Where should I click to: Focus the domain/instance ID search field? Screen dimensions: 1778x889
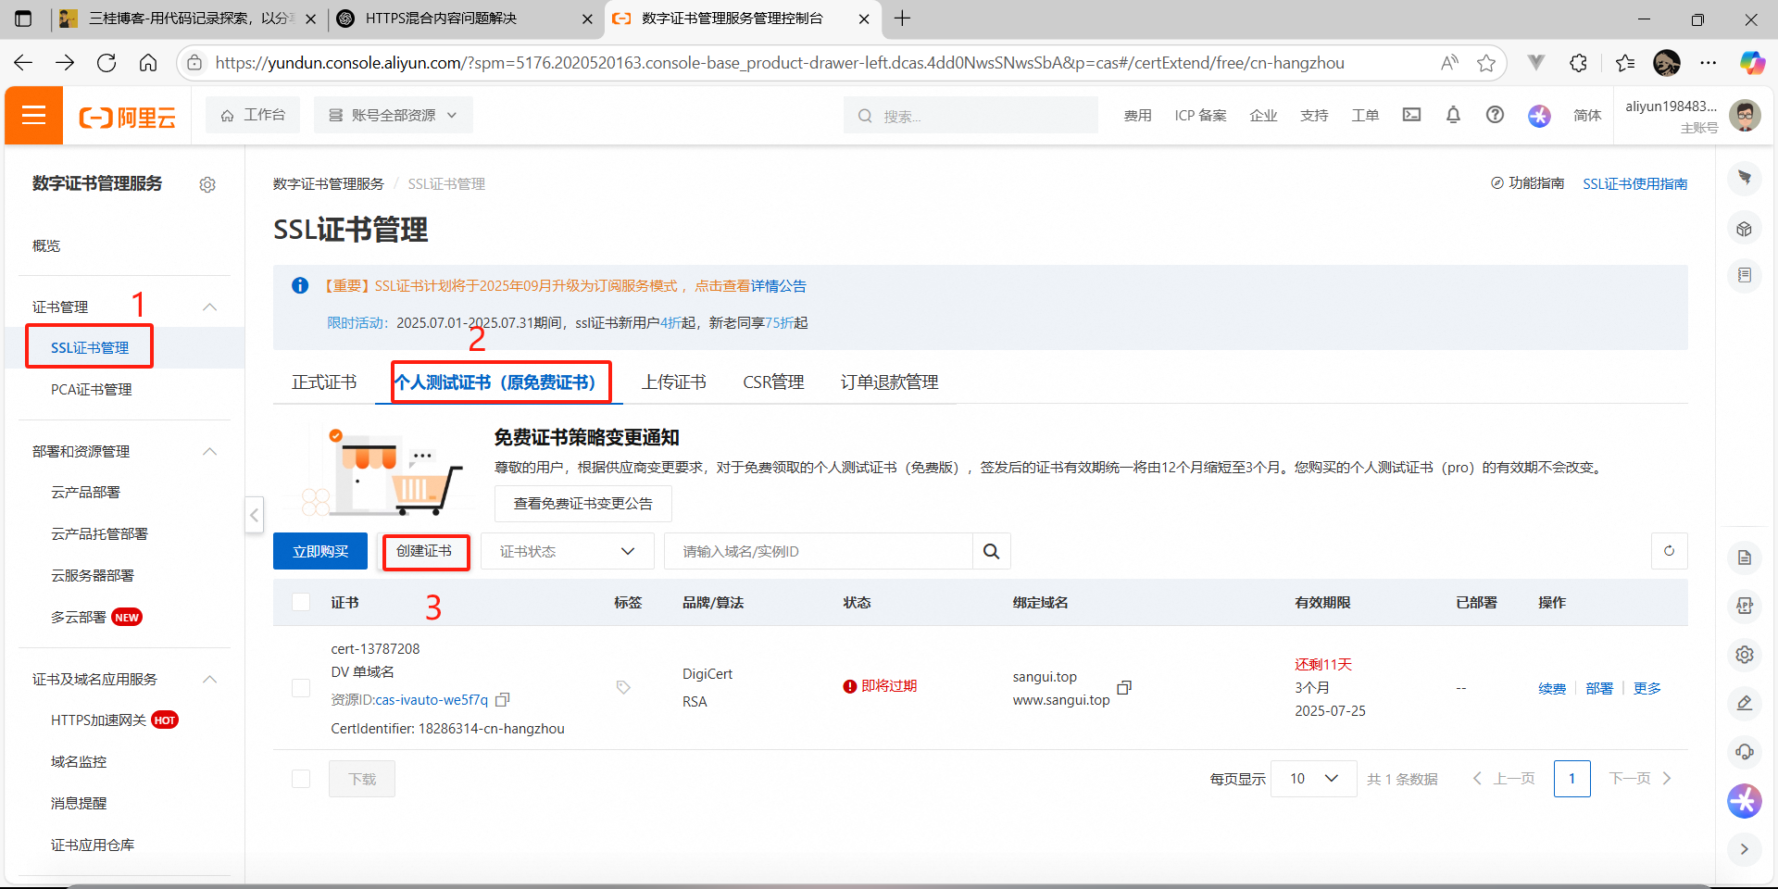tap(820, 552)
